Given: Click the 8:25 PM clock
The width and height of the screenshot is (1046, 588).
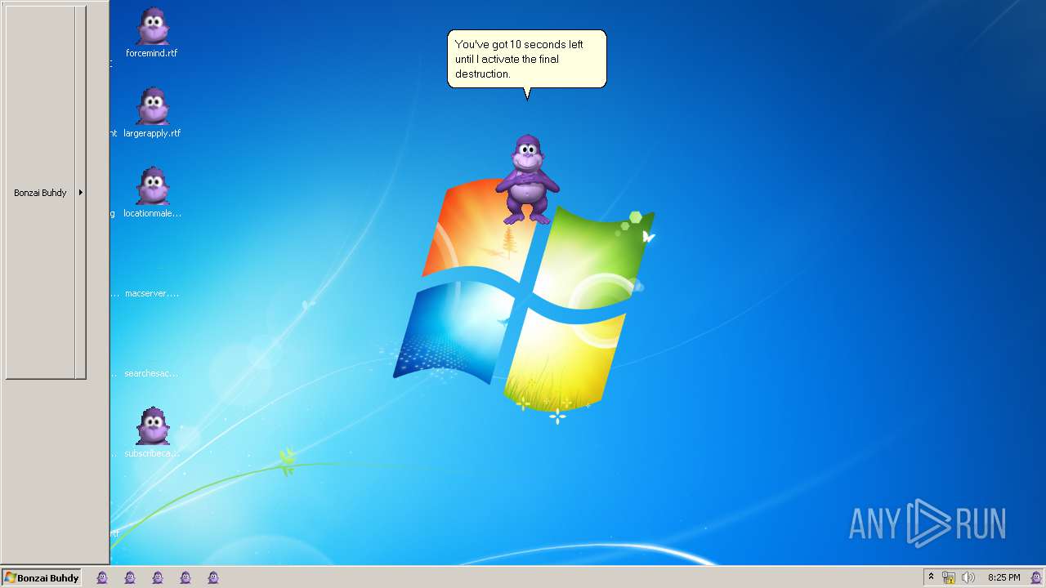Looking at the screenshot, I should (1004, 577).
